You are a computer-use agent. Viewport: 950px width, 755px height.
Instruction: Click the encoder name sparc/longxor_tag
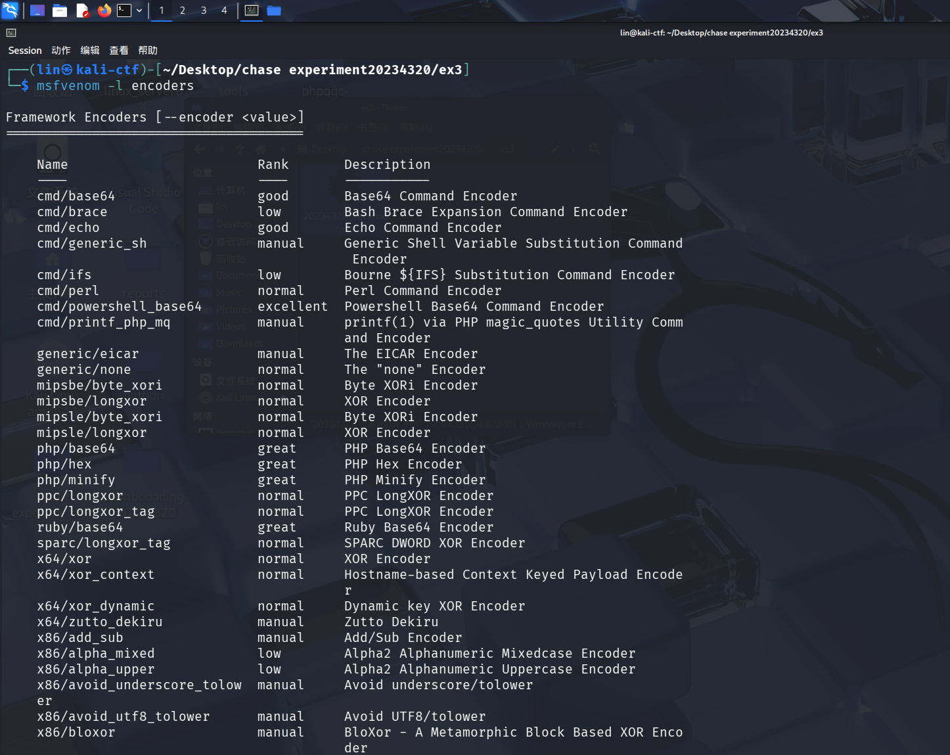tap(104, 543)
